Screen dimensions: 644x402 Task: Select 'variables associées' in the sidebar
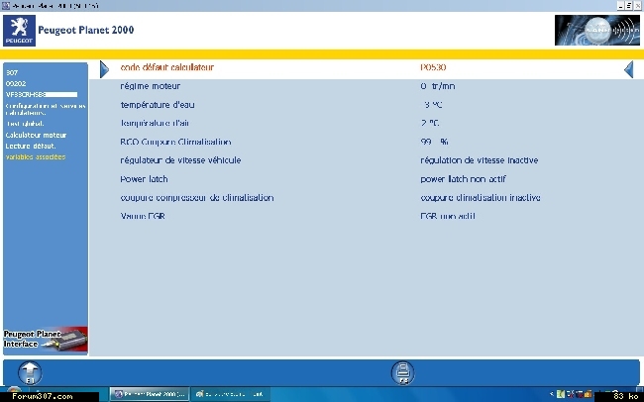(x=36, y=156)
